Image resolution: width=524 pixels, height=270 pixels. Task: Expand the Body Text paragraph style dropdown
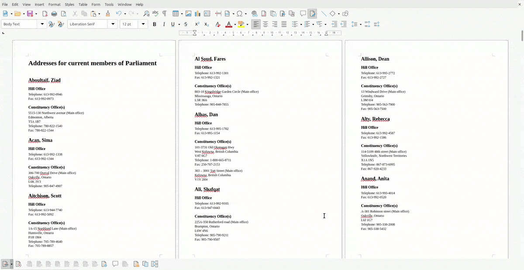(42, 24)
